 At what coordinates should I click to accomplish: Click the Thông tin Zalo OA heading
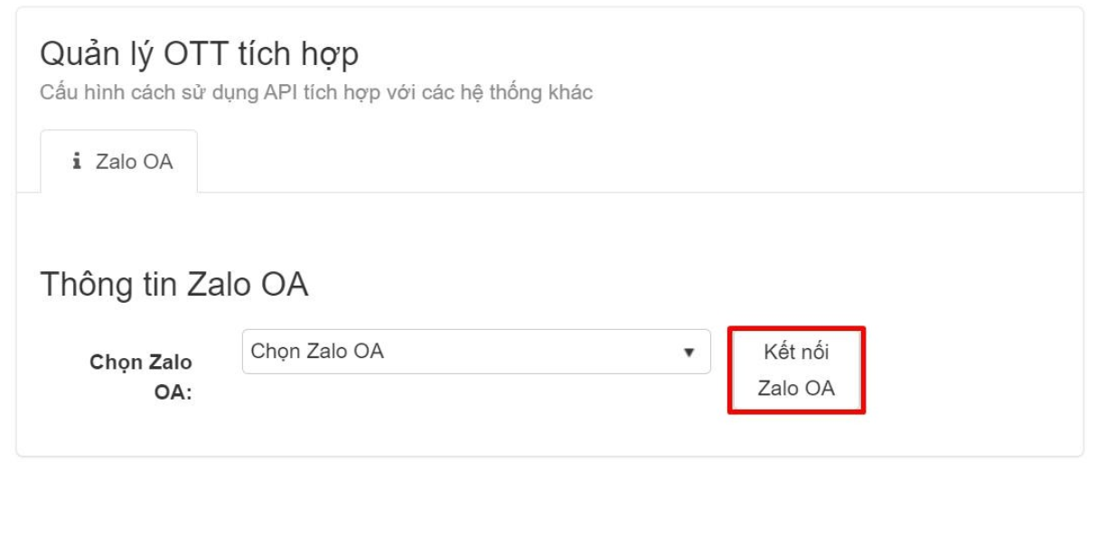tap(174, 285)
